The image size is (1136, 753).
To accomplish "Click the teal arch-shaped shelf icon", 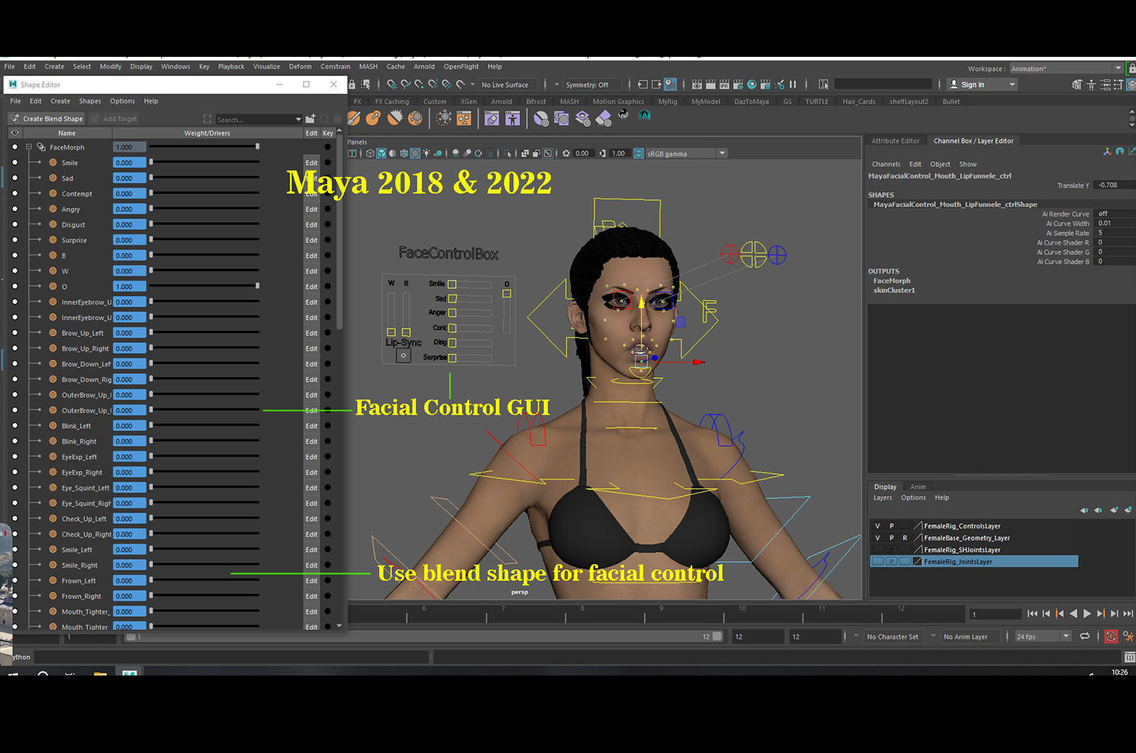I will click(x=645, y=115).
